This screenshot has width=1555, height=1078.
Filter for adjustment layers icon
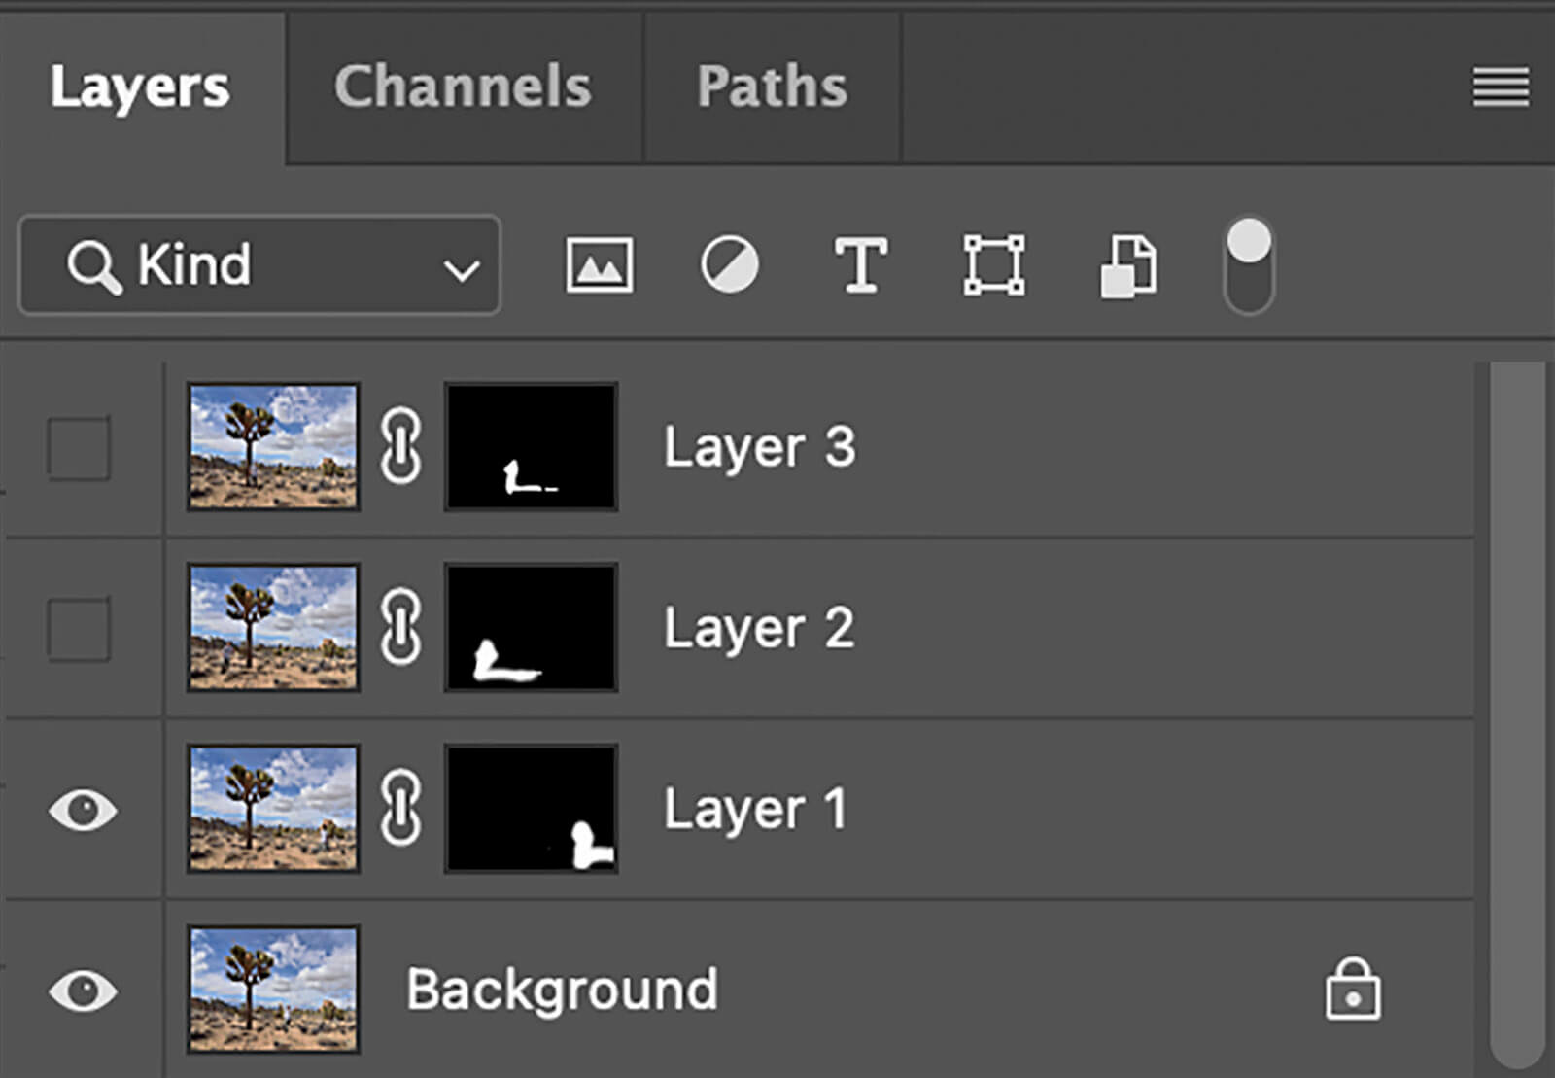pyautogui.click(x=729, y=265)
